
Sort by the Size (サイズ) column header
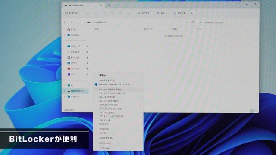click(x=199, y=29)
